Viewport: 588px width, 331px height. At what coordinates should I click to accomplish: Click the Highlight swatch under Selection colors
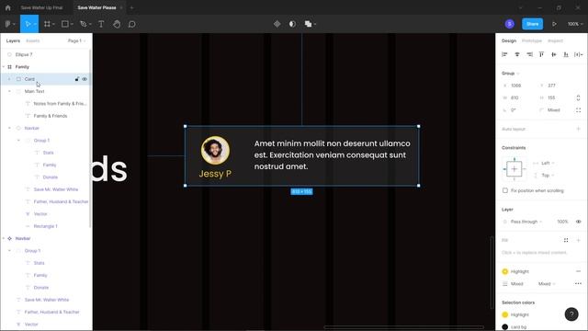pos(505,314)
